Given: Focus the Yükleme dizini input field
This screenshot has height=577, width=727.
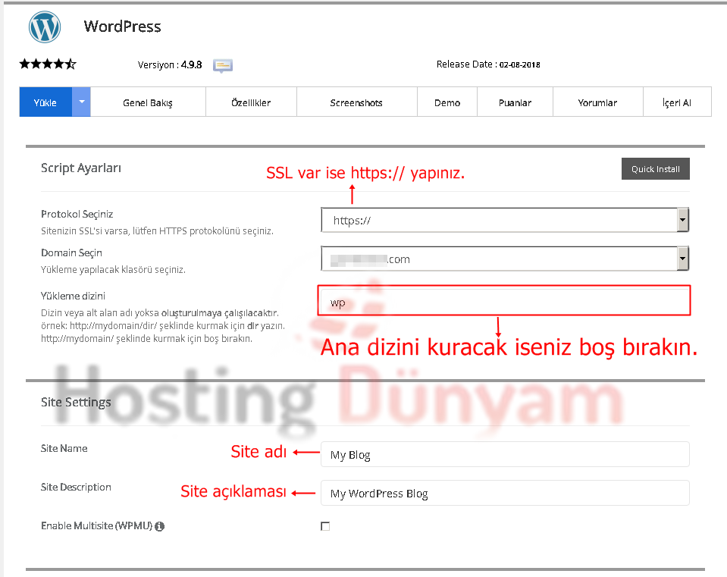Looking at the screenshot, I should 504,300.
